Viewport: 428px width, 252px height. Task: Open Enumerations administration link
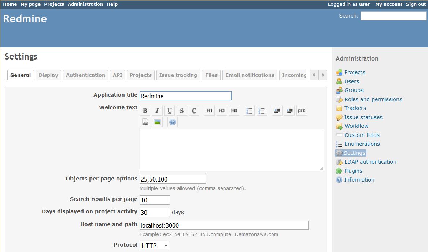tap(362, 144)
